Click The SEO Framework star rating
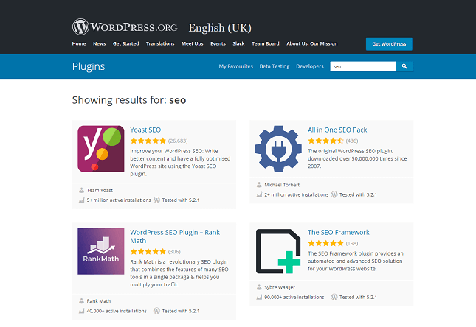Viewport: 476px width, 327px height. click(325, 243)
